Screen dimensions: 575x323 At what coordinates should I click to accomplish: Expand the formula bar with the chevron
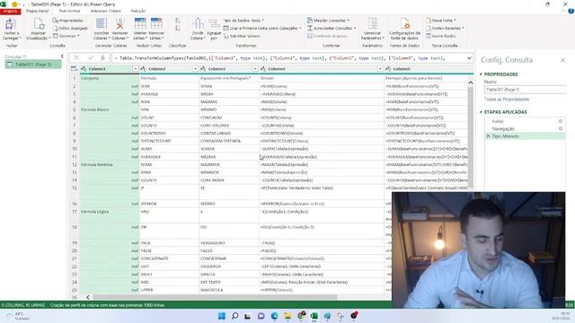tap(469, 58)
